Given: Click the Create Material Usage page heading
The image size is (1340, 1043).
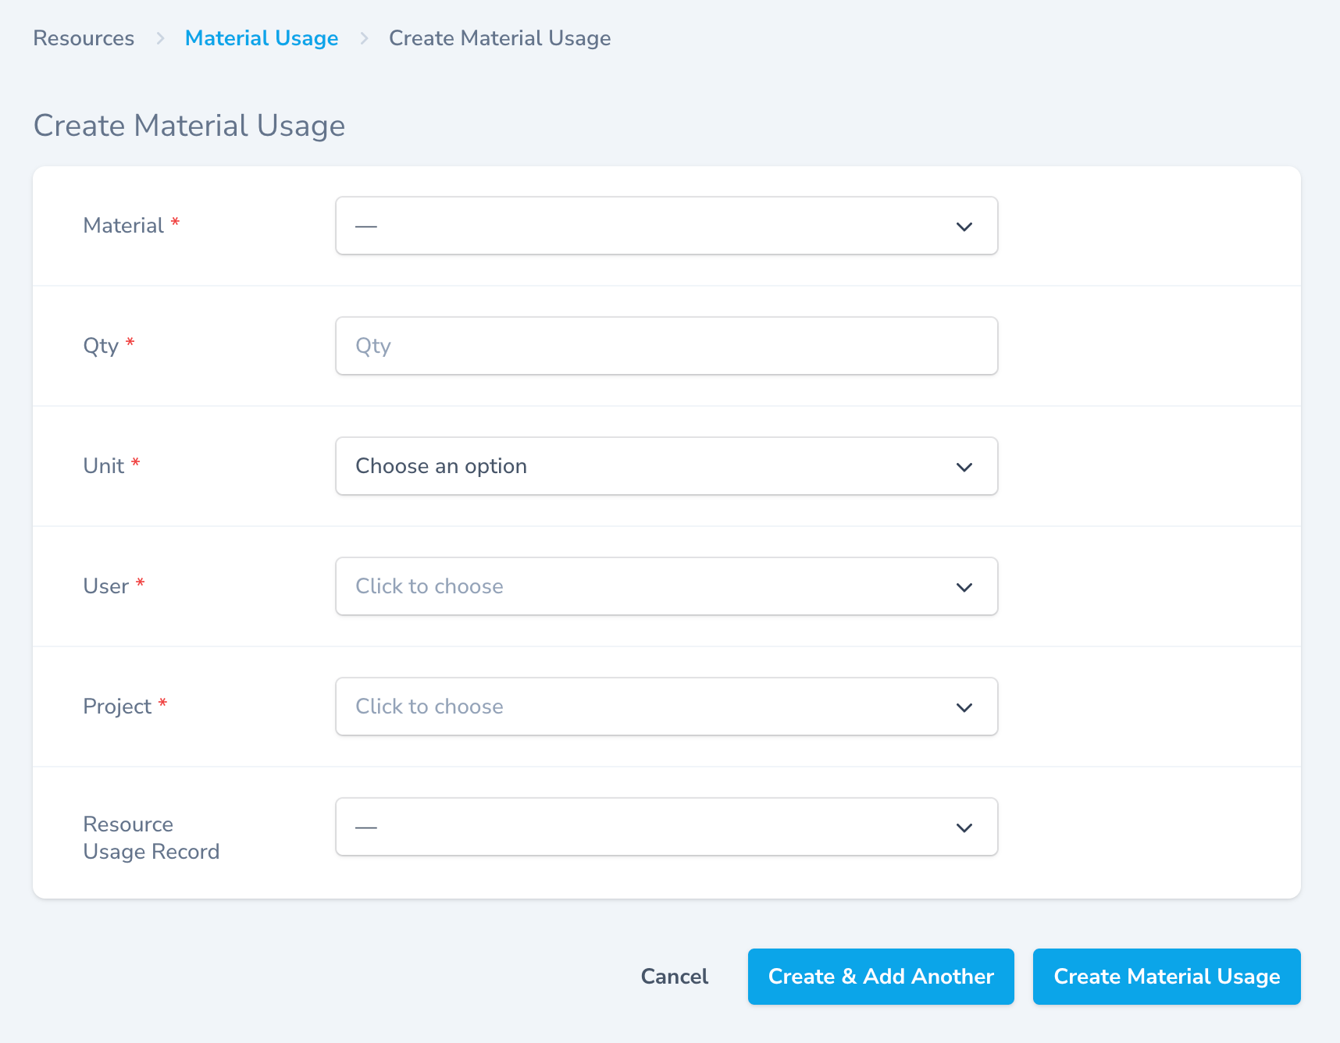Looking at the screenshot, I should point(189,125).
